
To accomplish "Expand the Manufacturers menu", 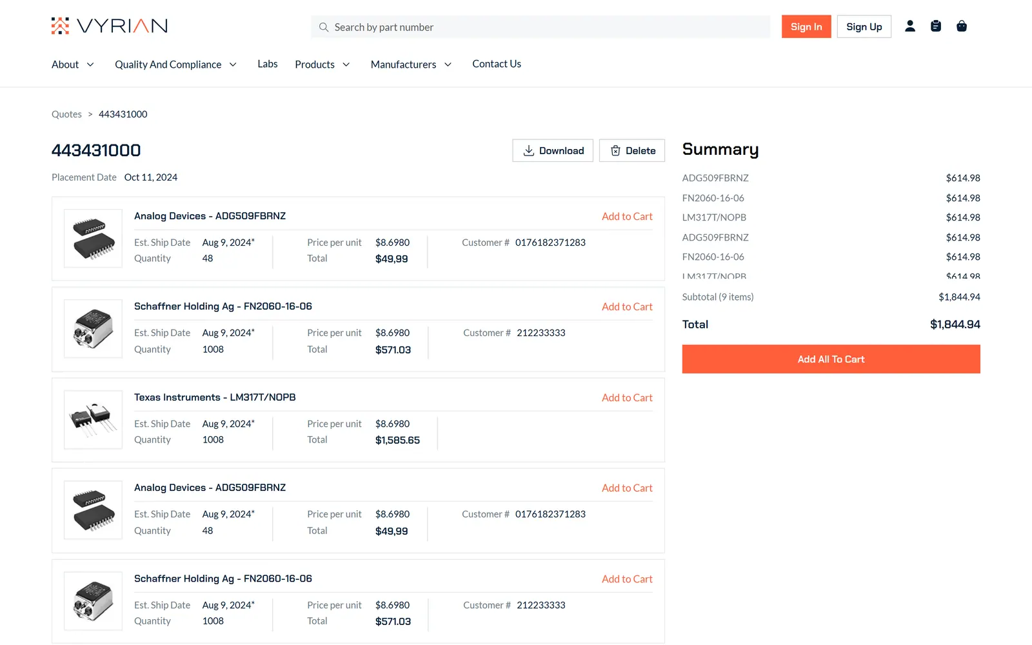I will tap(412, 64).
